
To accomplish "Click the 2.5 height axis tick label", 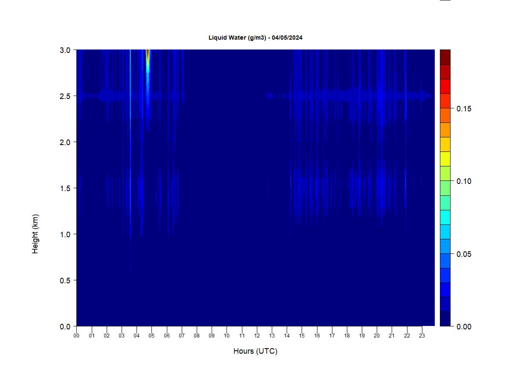I will (65, 96).
